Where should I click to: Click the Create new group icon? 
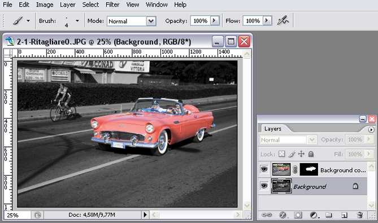329,215
